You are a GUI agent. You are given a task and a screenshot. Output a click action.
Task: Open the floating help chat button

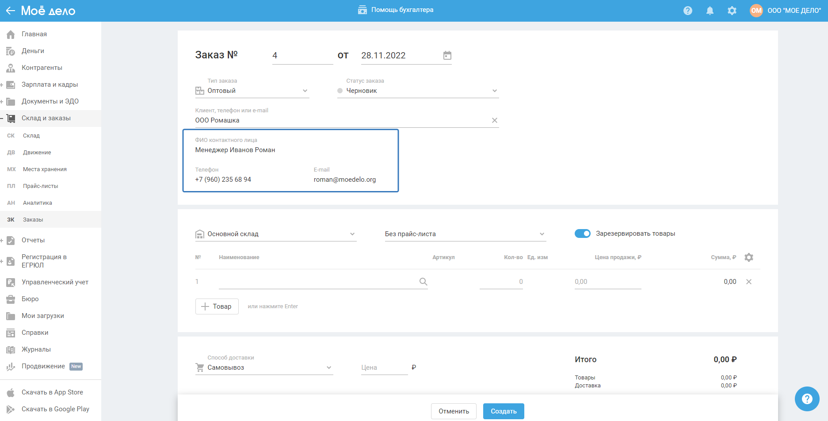(807, 399)
